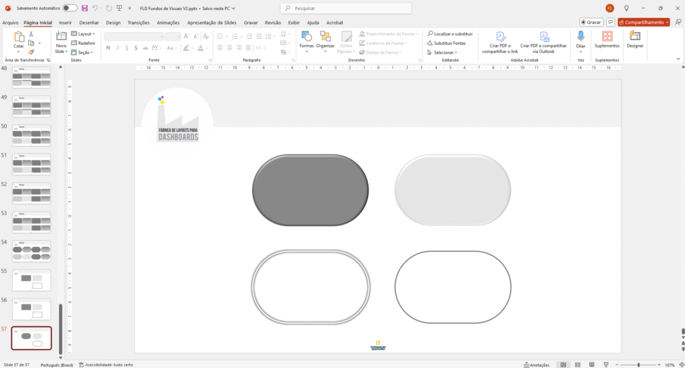Toggle the Salvamento Automático switch

[x=70, y=8]
